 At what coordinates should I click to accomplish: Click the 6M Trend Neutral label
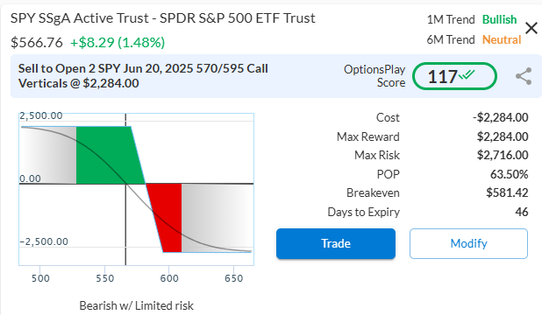pos(474,39)
